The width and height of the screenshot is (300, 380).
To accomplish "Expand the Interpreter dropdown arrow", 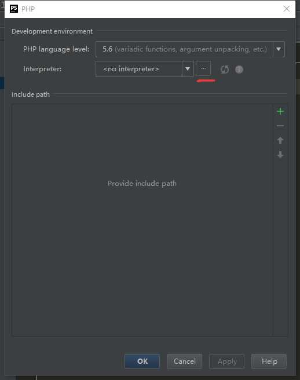I will point(188,69).
